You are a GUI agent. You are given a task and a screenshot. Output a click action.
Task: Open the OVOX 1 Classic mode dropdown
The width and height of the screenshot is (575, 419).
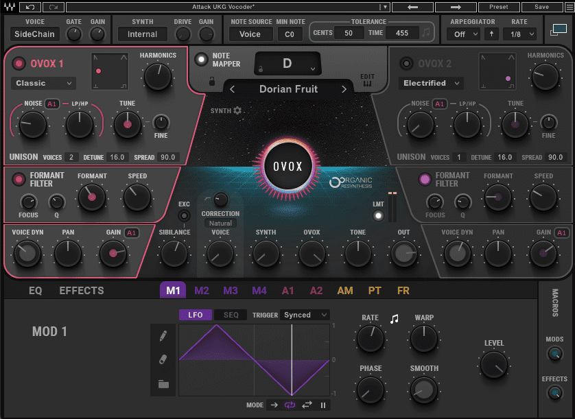pos(44,83)
